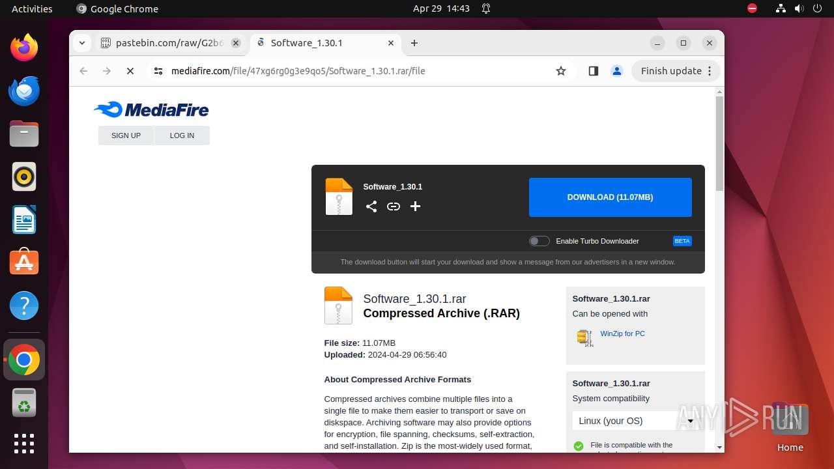Switch to the pastebin.com tab
This screenshot has height=469, width=834.
coord(169,43)
